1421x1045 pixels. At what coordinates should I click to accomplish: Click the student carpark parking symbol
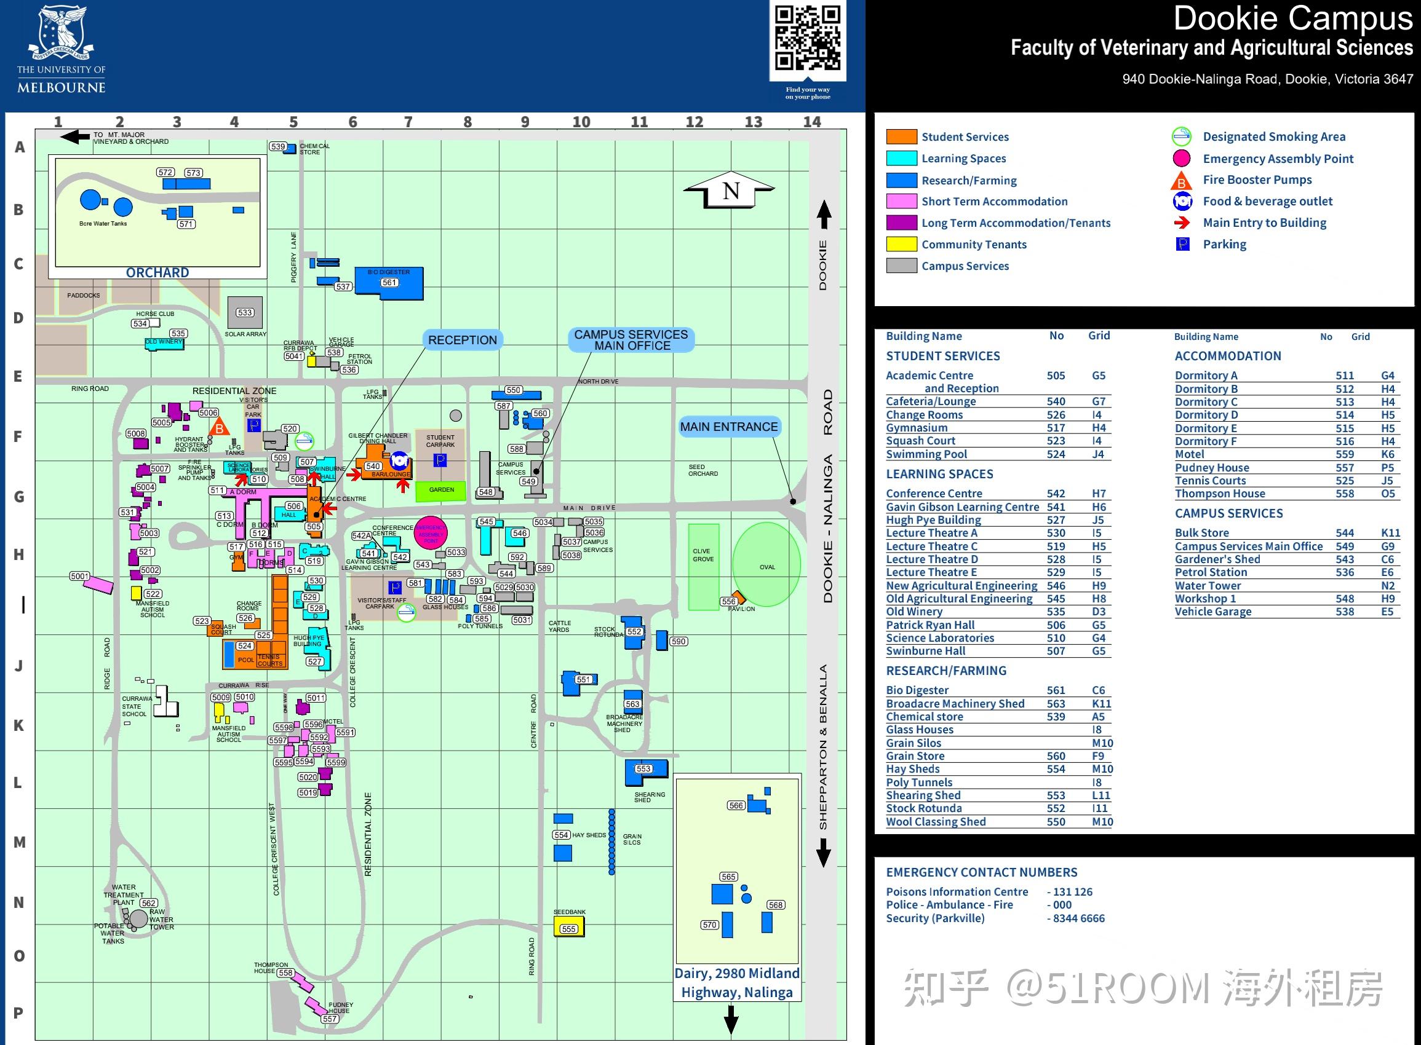tap(440, 460)
